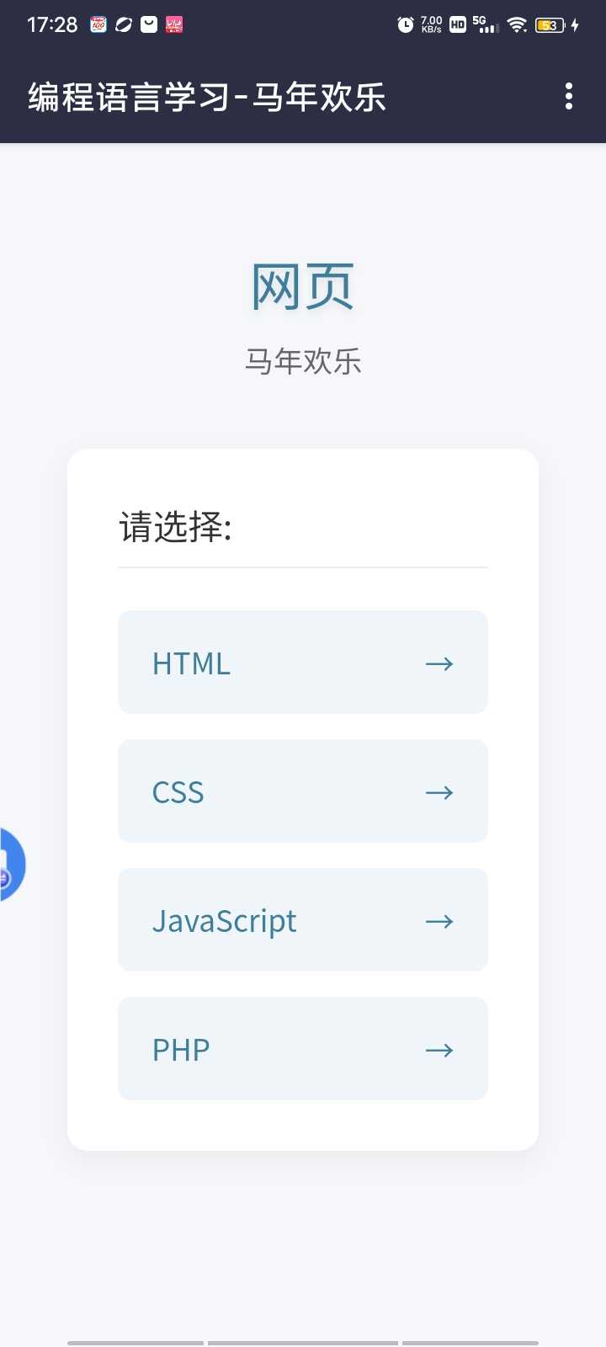Choose the PHP option label
The image size is (606, 1347).
tap(181, 1050)
